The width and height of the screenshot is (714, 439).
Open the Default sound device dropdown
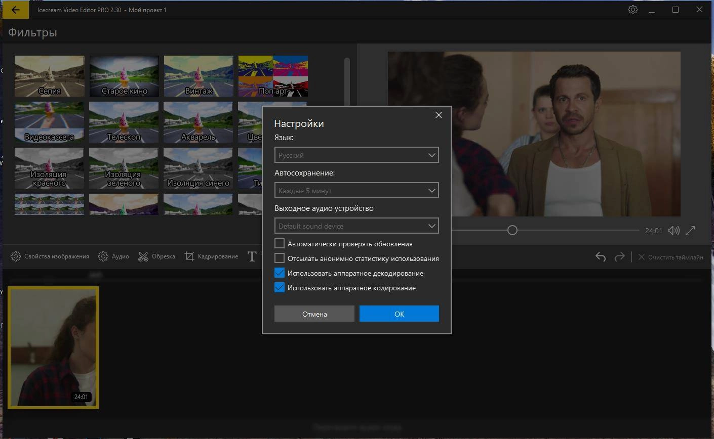point(356,226)
